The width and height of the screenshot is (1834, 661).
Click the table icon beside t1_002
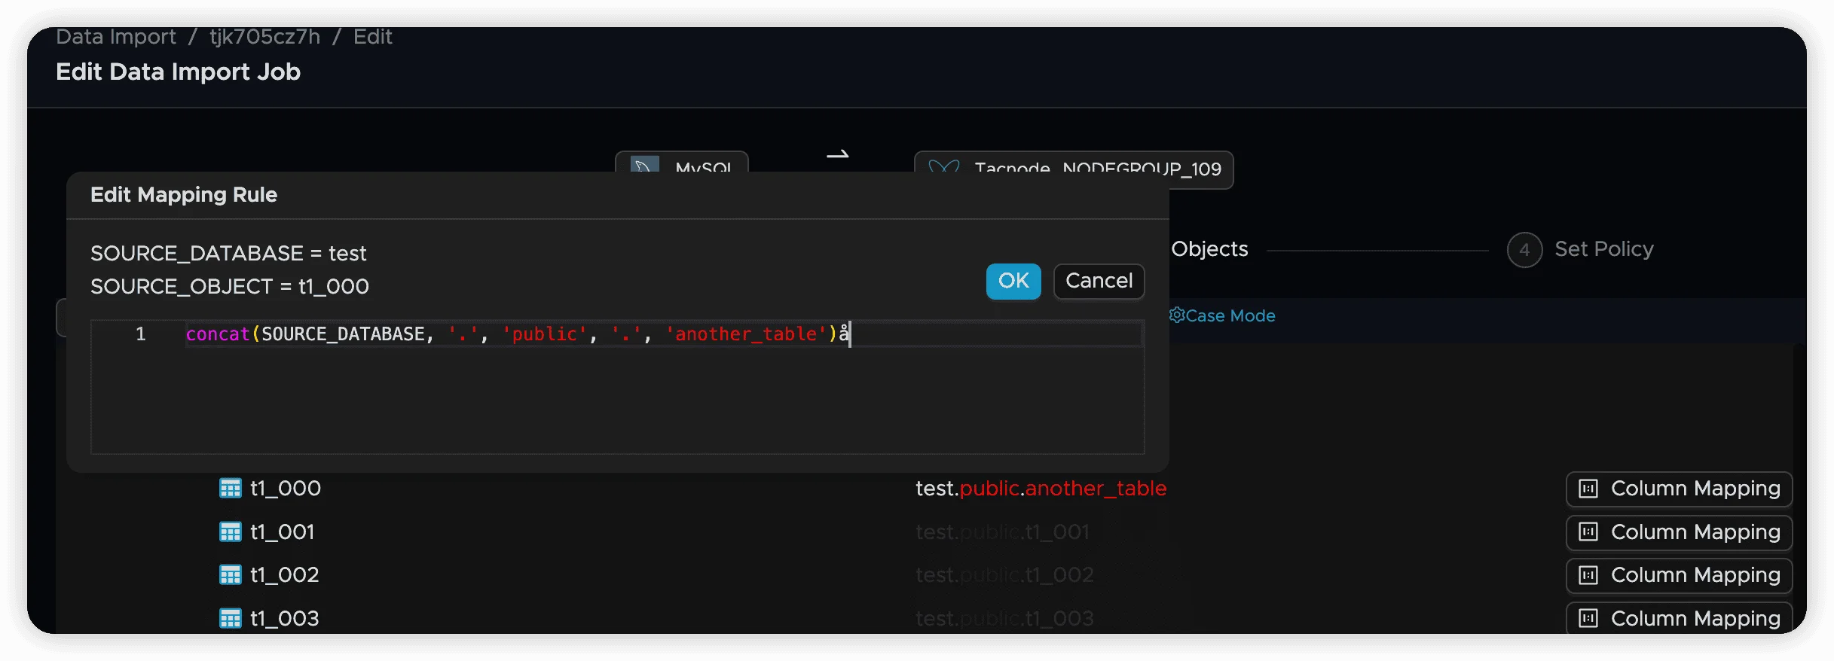tap(230, 575)
